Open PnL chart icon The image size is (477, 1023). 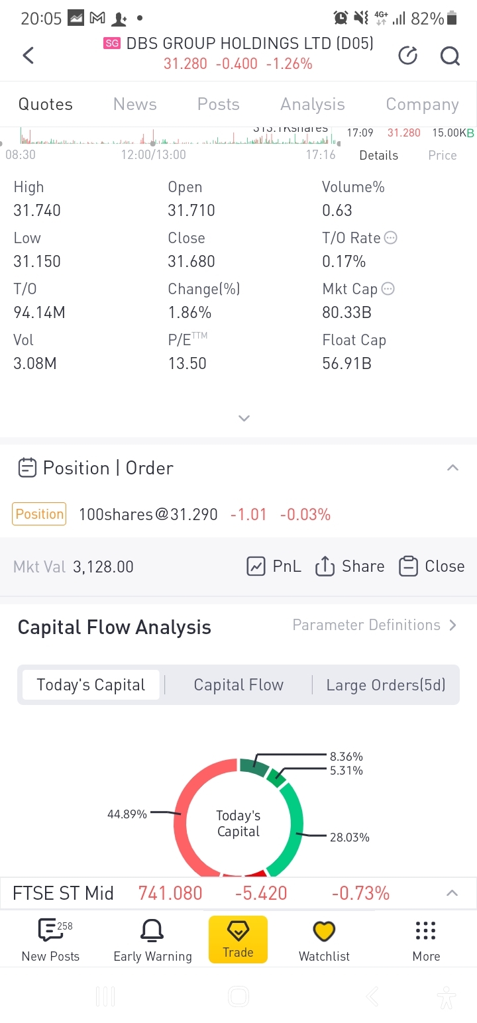[256, 566]
